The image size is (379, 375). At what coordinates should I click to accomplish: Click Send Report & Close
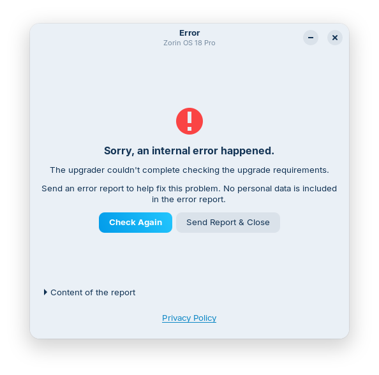tap(228, 223)
